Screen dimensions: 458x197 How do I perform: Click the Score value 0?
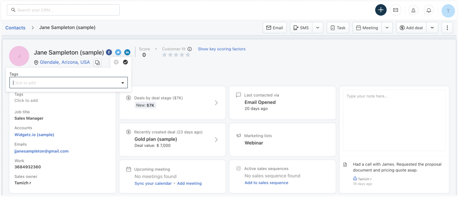pos(144,55)
